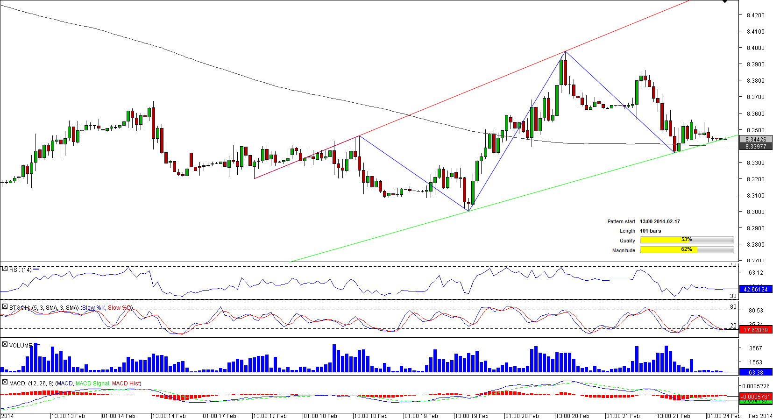
Task: Click the Pattern start date 13:00 2014-02-17
Action: (660, 221)
